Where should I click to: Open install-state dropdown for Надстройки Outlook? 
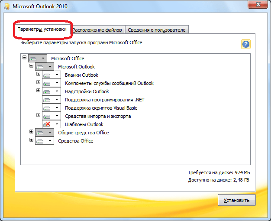[x=52, y=91]
